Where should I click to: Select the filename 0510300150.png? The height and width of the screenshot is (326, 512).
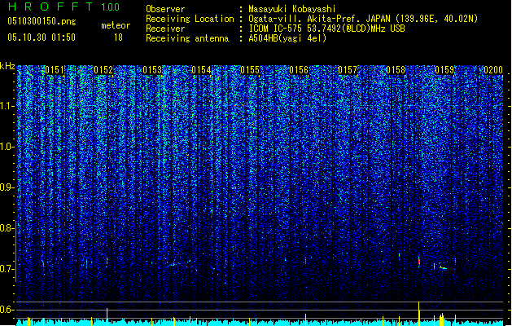(x=42, y=21)
